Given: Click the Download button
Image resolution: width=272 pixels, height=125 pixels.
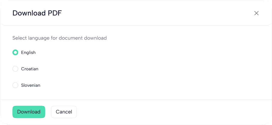Looking at the screenshot, I should pos(29,112).
